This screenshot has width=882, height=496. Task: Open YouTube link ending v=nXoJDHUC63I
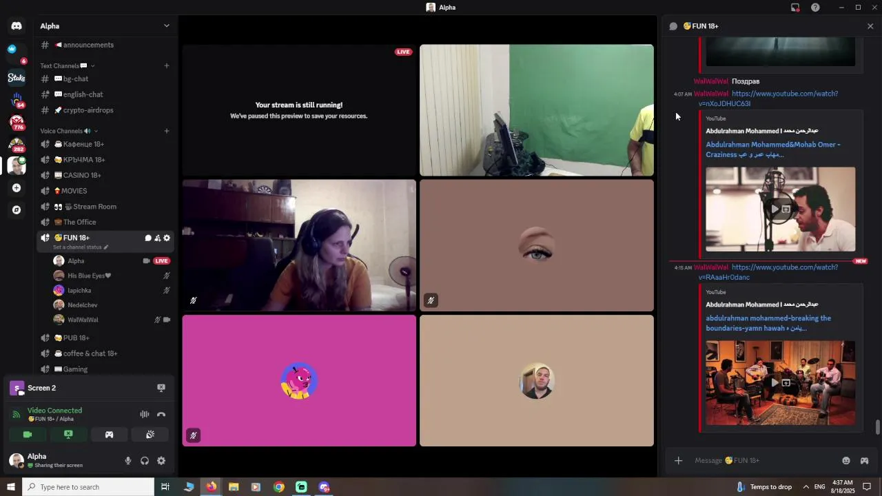(x=768, y=99)
